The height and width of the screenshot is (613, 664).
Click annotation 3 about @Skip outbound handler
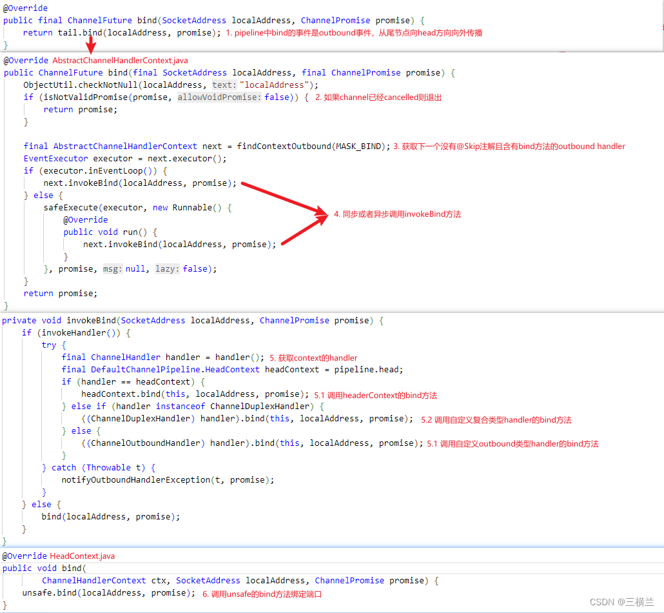coord(509,146)
